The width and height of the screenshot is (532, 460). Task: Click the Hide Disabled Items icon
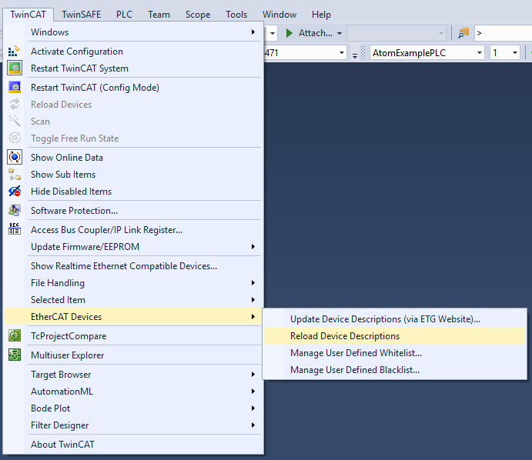coord(15,192)
